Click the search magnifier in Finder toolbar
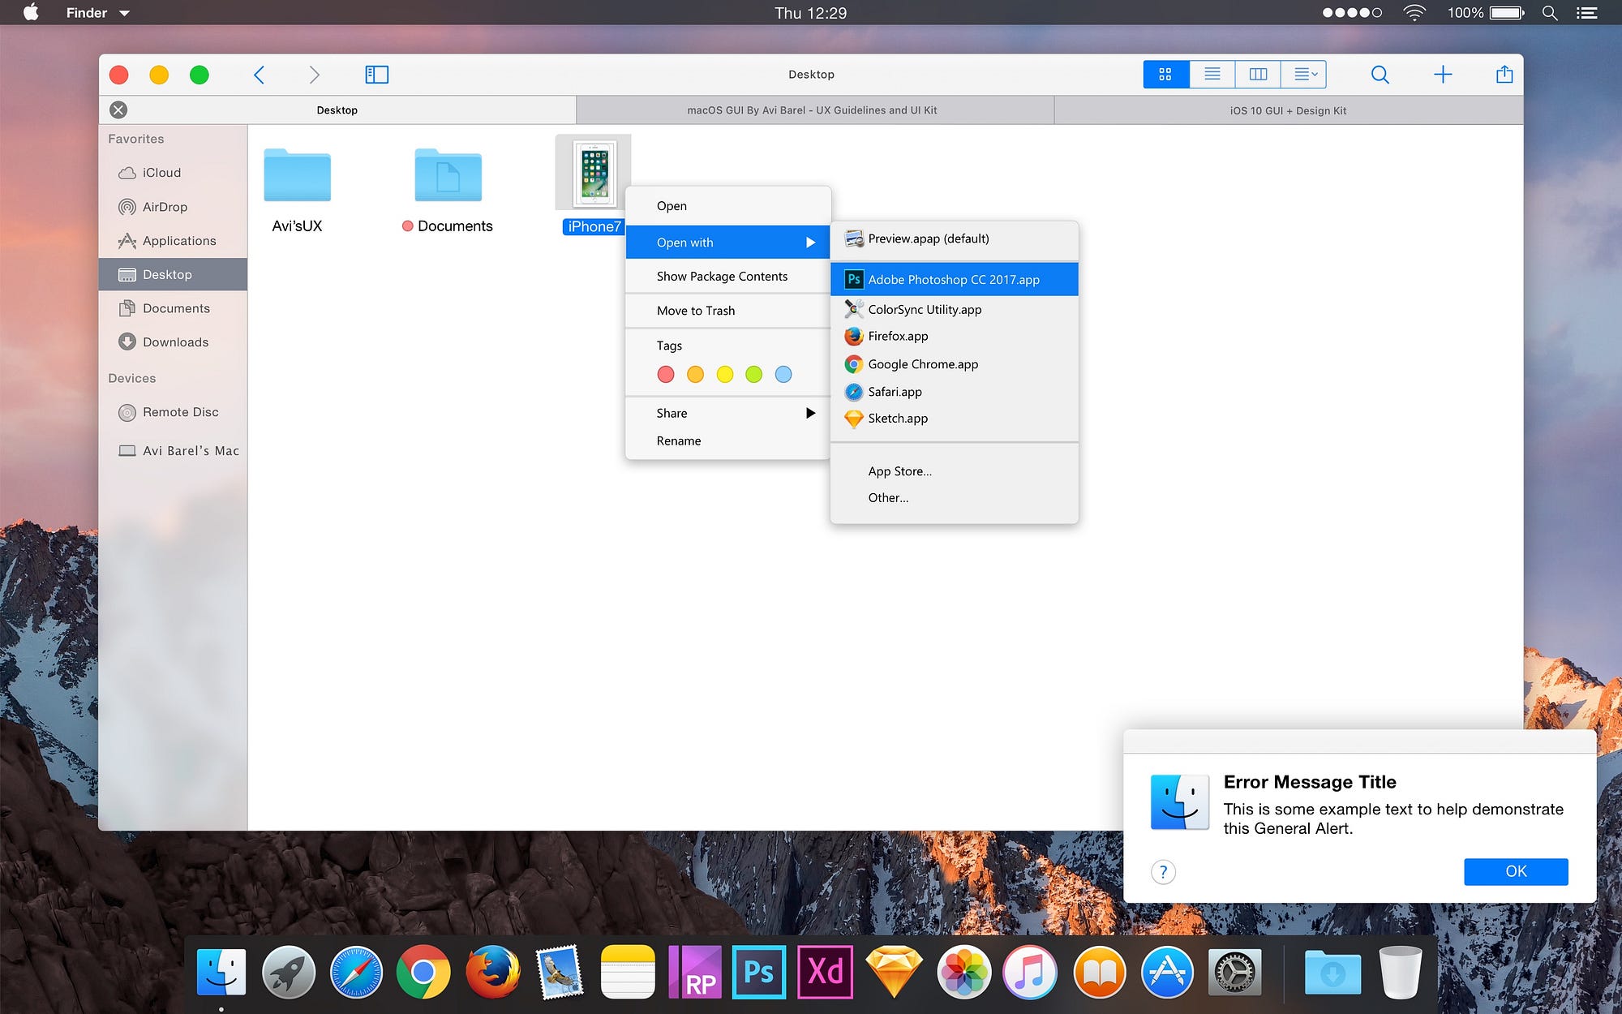Image resolution: width=1622 pixels, height=1014 pixels. (1380, 75)
